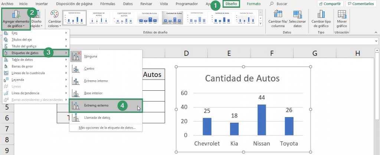The height and width of the screenshot is (155, 380).
Task: Expand the chart styles gallery
Action: coord(261,23)
